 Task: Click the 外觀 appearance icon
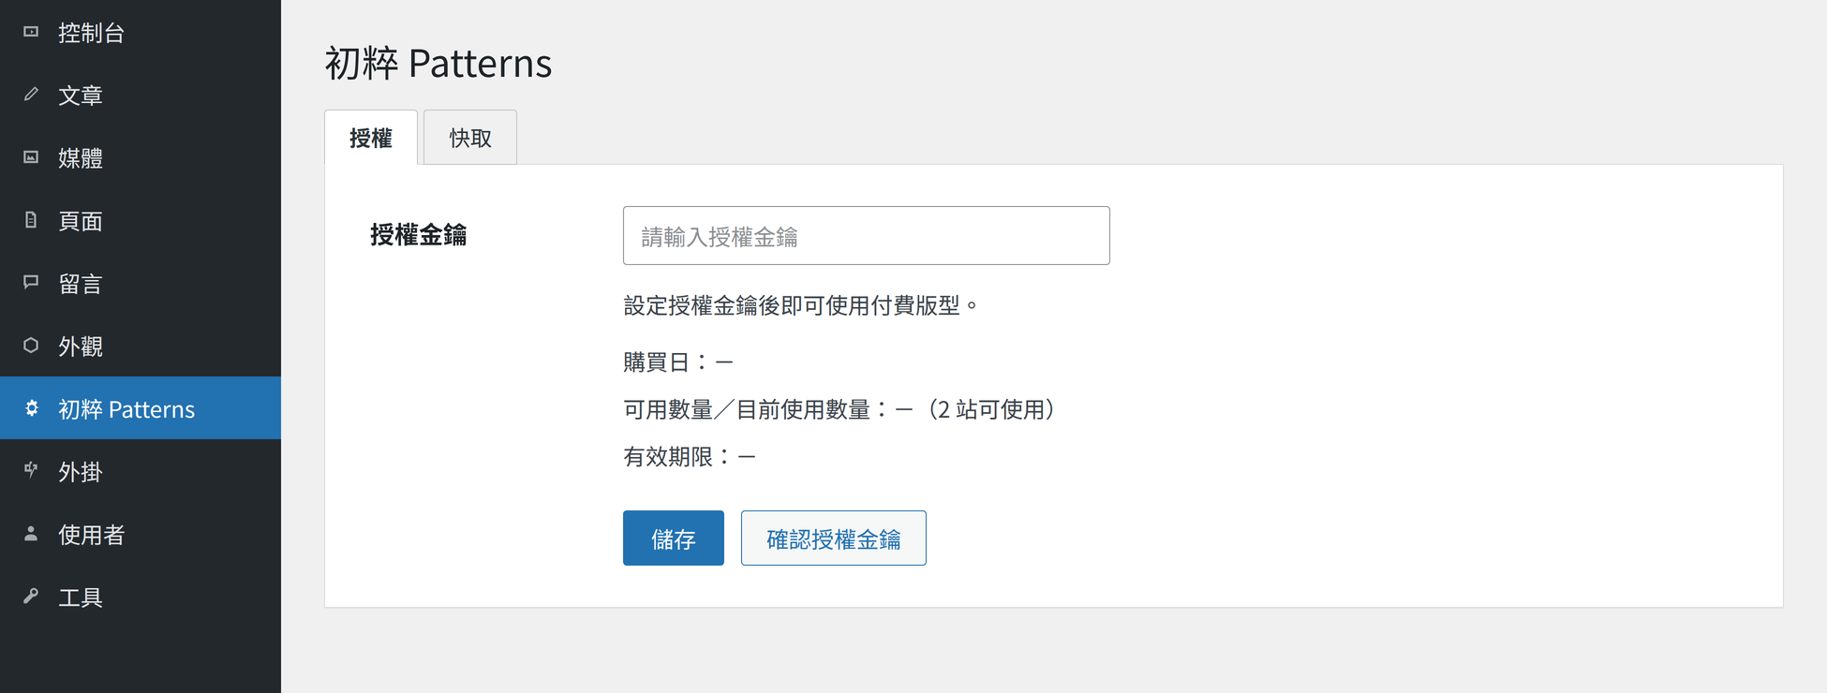(31, 346)
